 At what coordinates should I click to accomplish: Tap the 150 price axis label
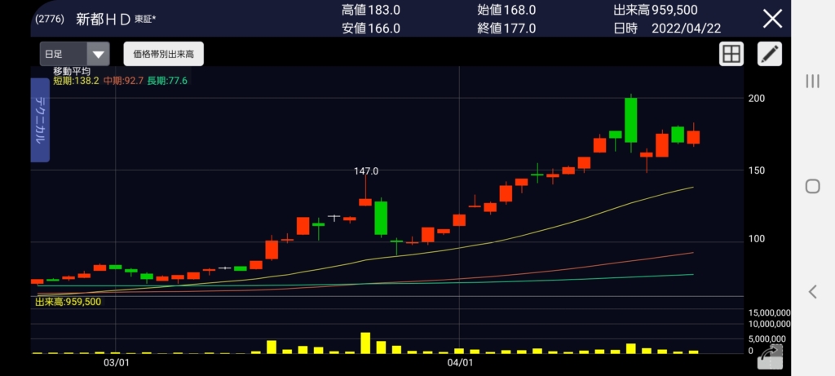tap(757, 170)
